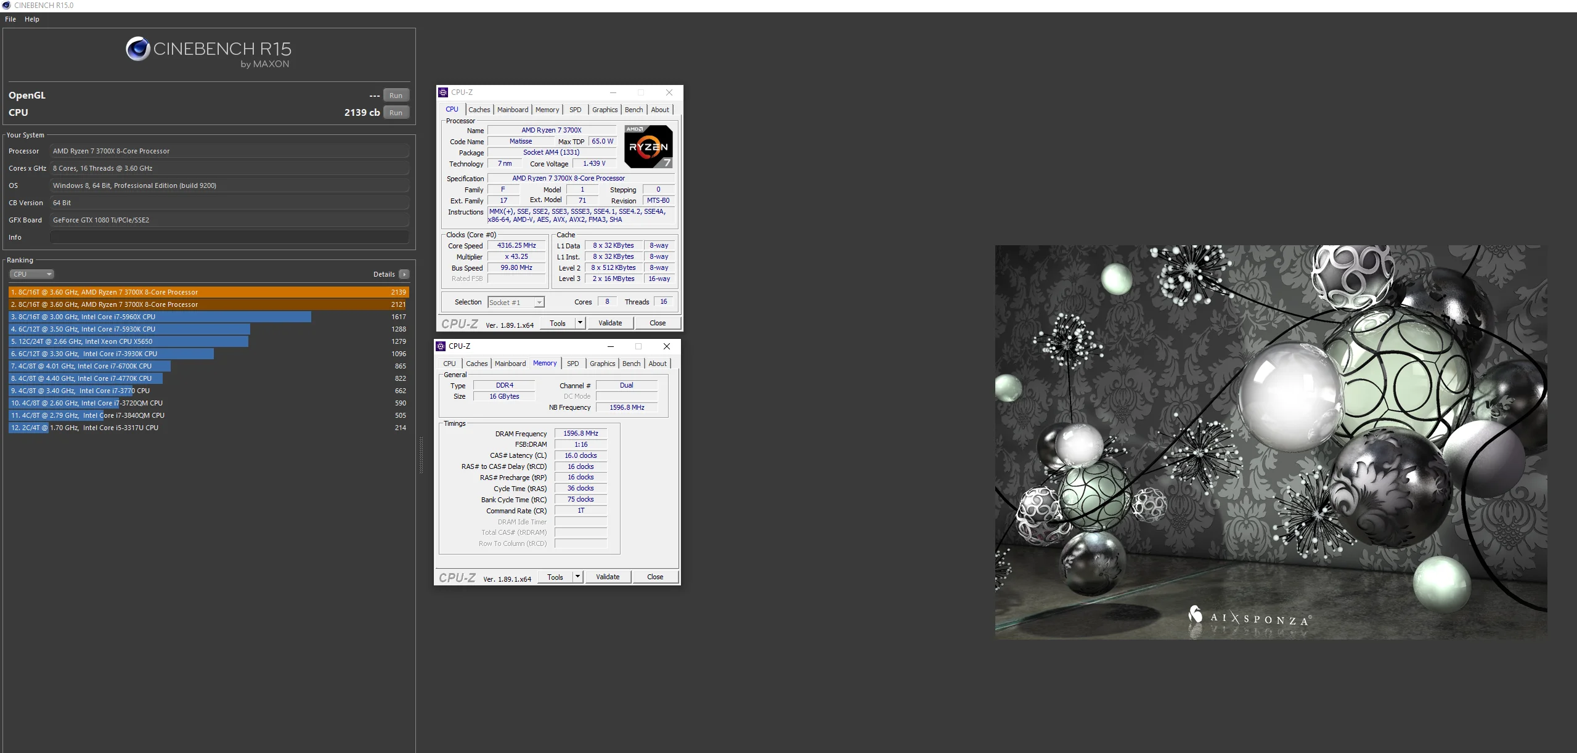Screen dimensions: 1577x753
Task: Select ranking row Intel Core i5-3317U
Action: pyautogui.click(x=209, y=428)
